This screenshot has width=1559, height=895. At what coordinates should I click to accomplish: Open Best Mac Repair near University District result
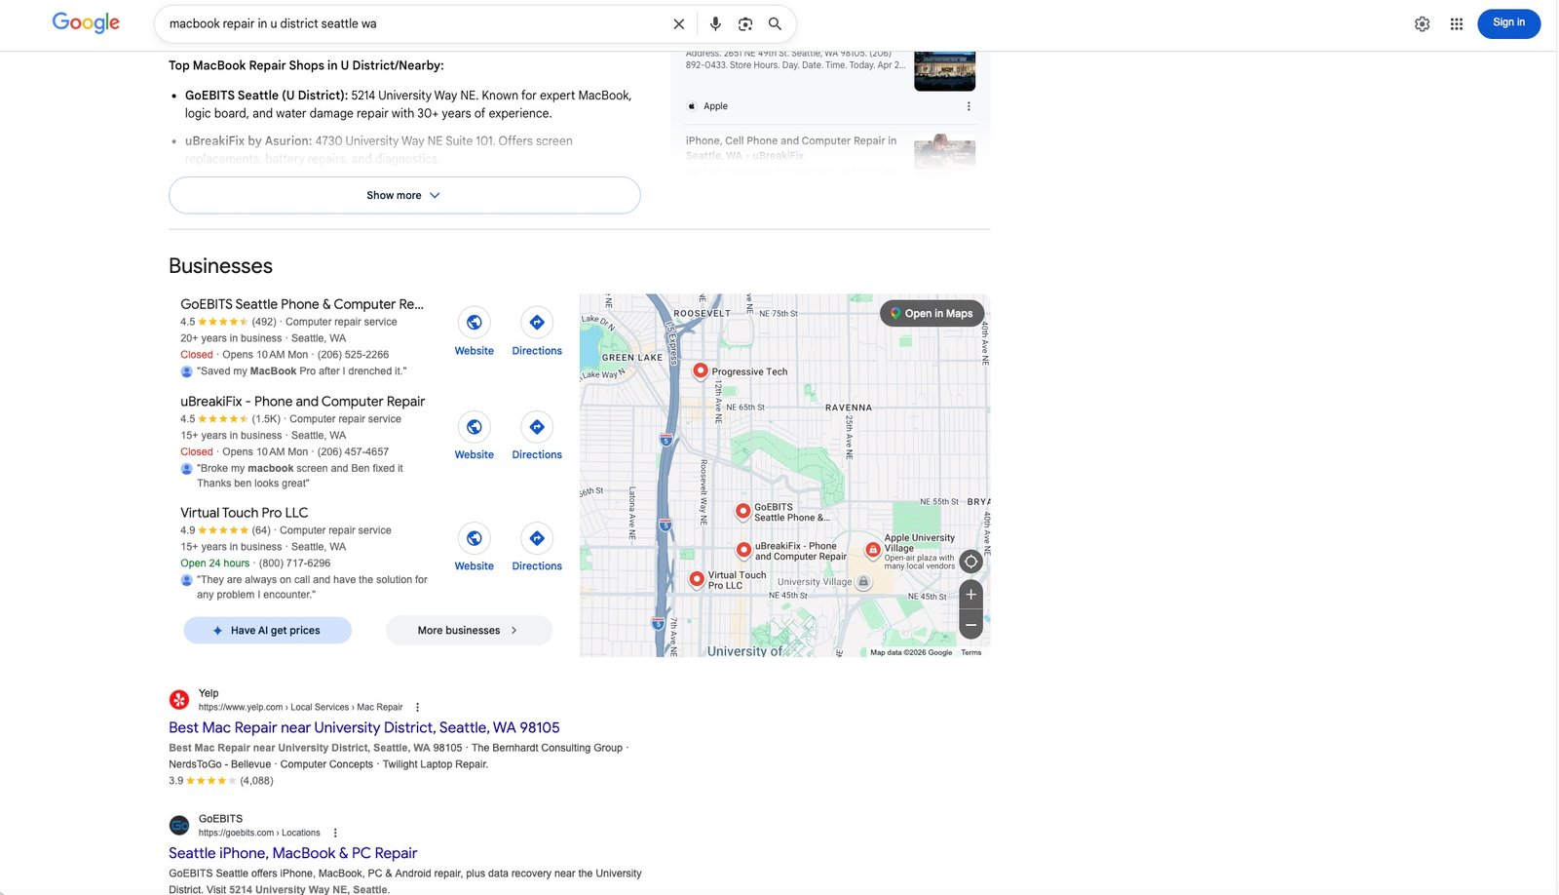pyautogui.click(x=364, y=727)
